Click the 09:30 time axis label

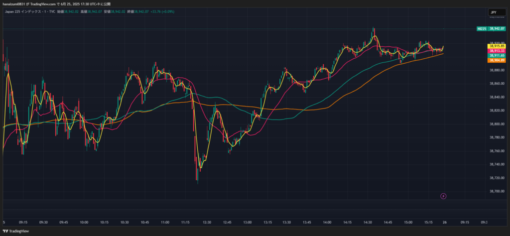tap(44, 223)
